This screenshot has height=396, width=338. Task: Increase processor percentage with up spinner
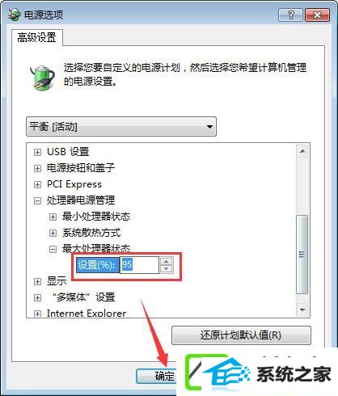167,261
